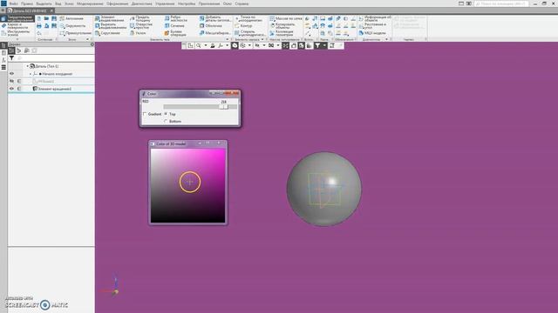
Task: Open the filter dropdown arrow in view toolbar
Action: (324, 45)
